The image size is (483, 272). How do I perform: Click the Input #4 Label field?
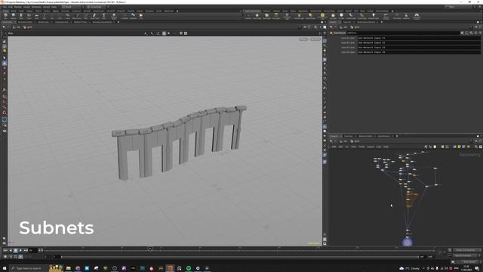coord(419,52)
